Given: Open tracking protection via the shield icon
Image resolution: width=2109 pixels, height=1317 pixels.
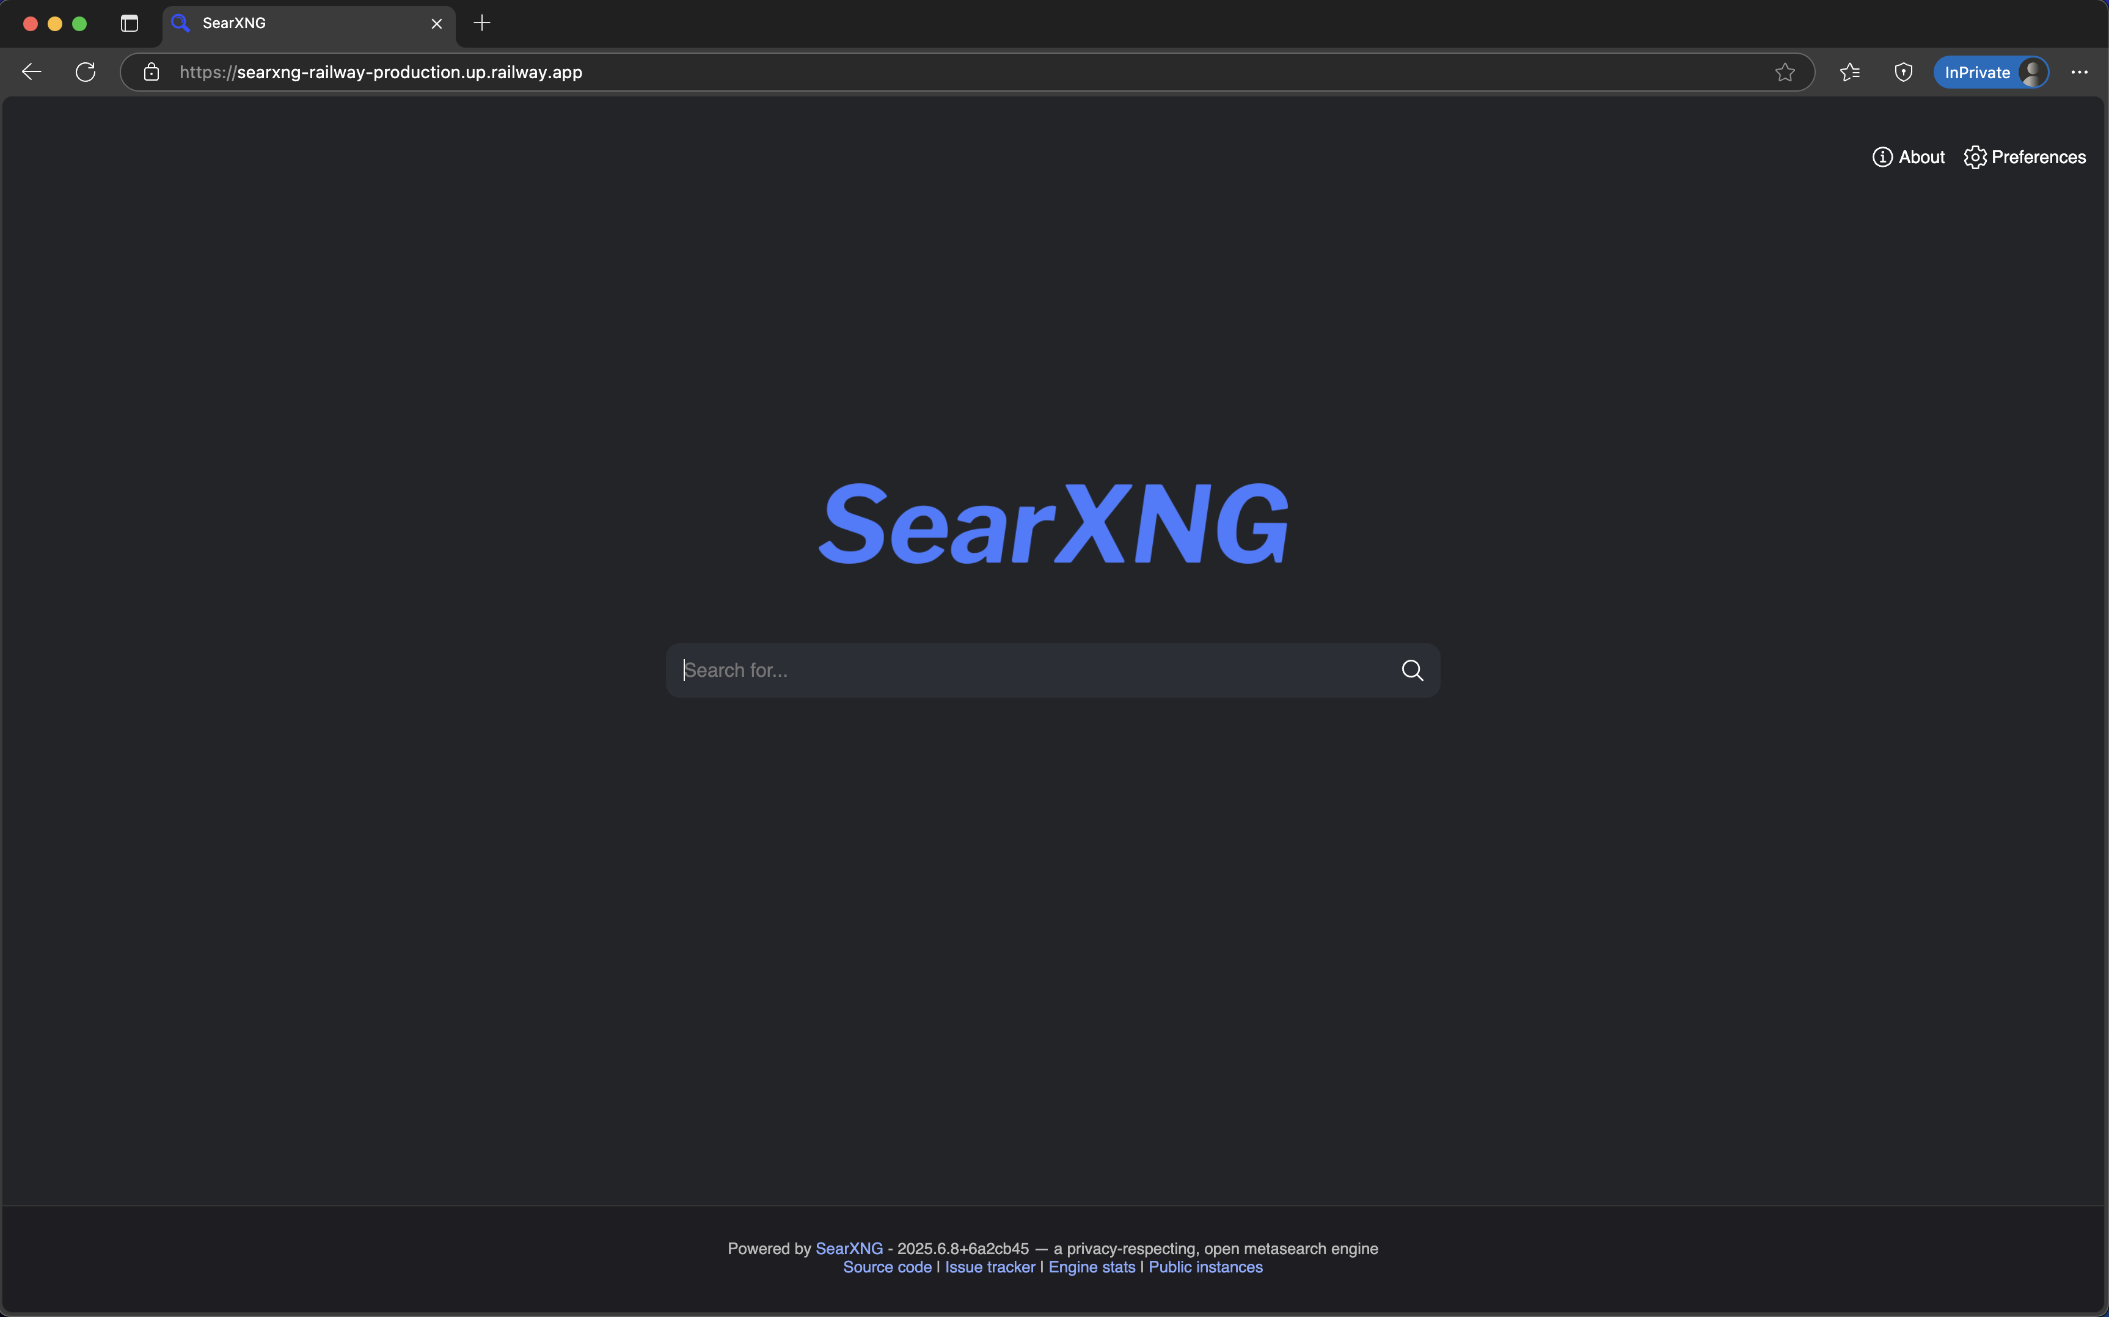Looking at the screenshot, I should 1903,71.
